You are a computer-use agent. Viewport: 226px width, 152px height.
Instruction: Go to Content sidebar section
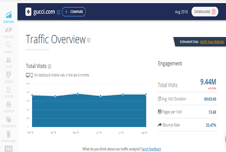[9, 92]
